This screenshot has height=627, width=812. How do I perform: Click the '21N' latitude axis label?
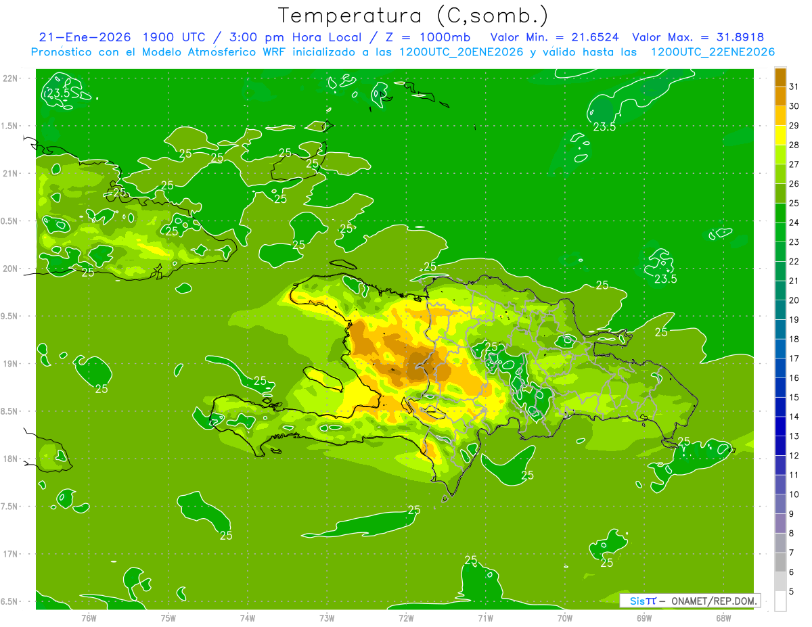11,173
